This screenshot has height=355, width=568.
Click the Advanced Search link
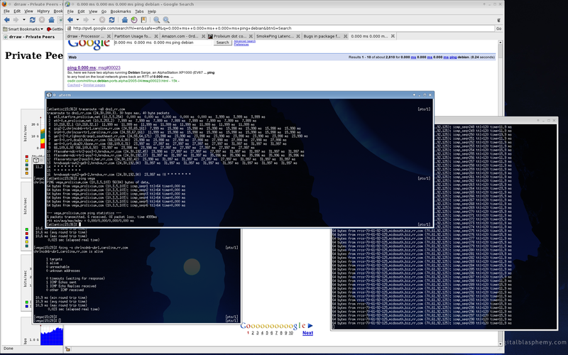point(245,41)
